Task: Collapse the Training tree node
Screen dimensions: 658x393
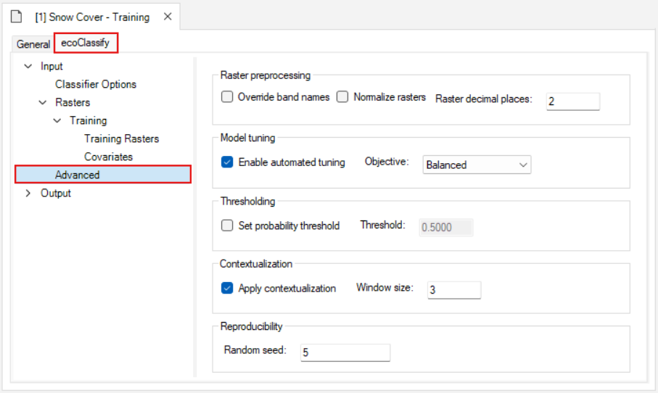Action: 57,121
